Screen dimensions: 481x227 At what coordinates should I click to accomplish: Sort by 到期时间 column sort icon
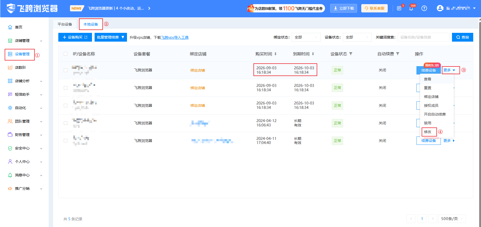(x=313, y=54)
